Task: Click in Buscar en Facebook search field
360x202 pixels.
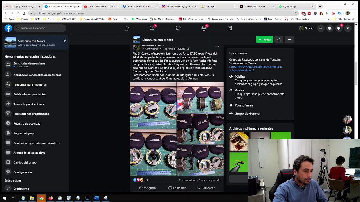Action: click(x=40, y=28)
